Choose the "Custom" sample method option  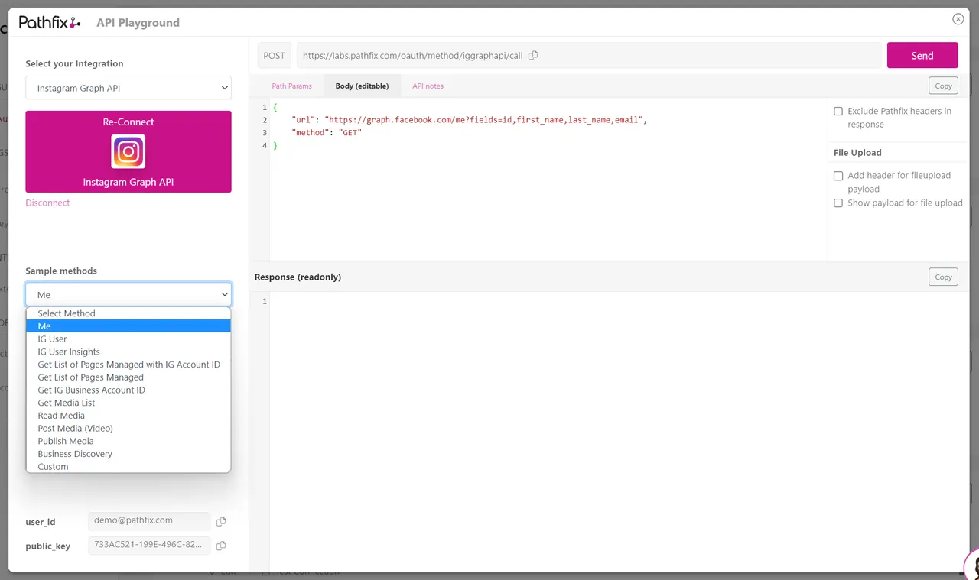pyautogui.click(x=53, y=466)
